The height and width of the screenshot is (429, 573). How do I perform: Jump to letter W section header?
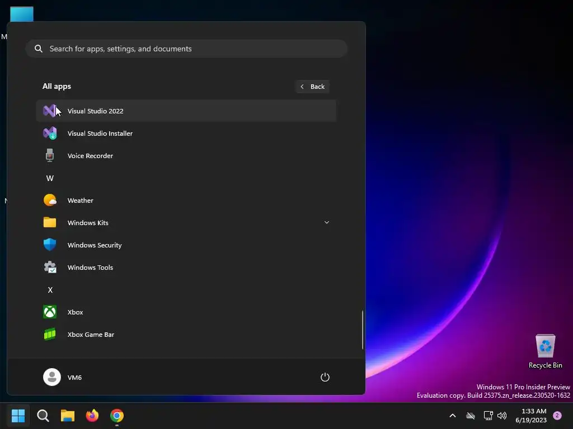[50, 178]
